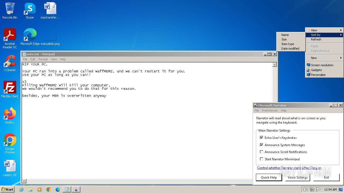344x193 pixels.
Task: Open Narrator Preferences menu
Action: click(270, 110)
